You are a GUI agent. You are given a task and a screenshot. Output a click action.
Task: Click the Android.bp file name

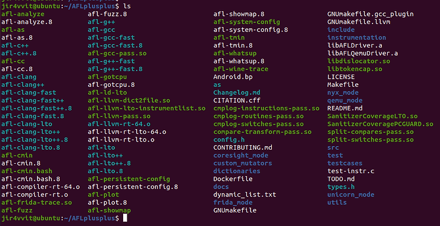[x=233, y=77]
